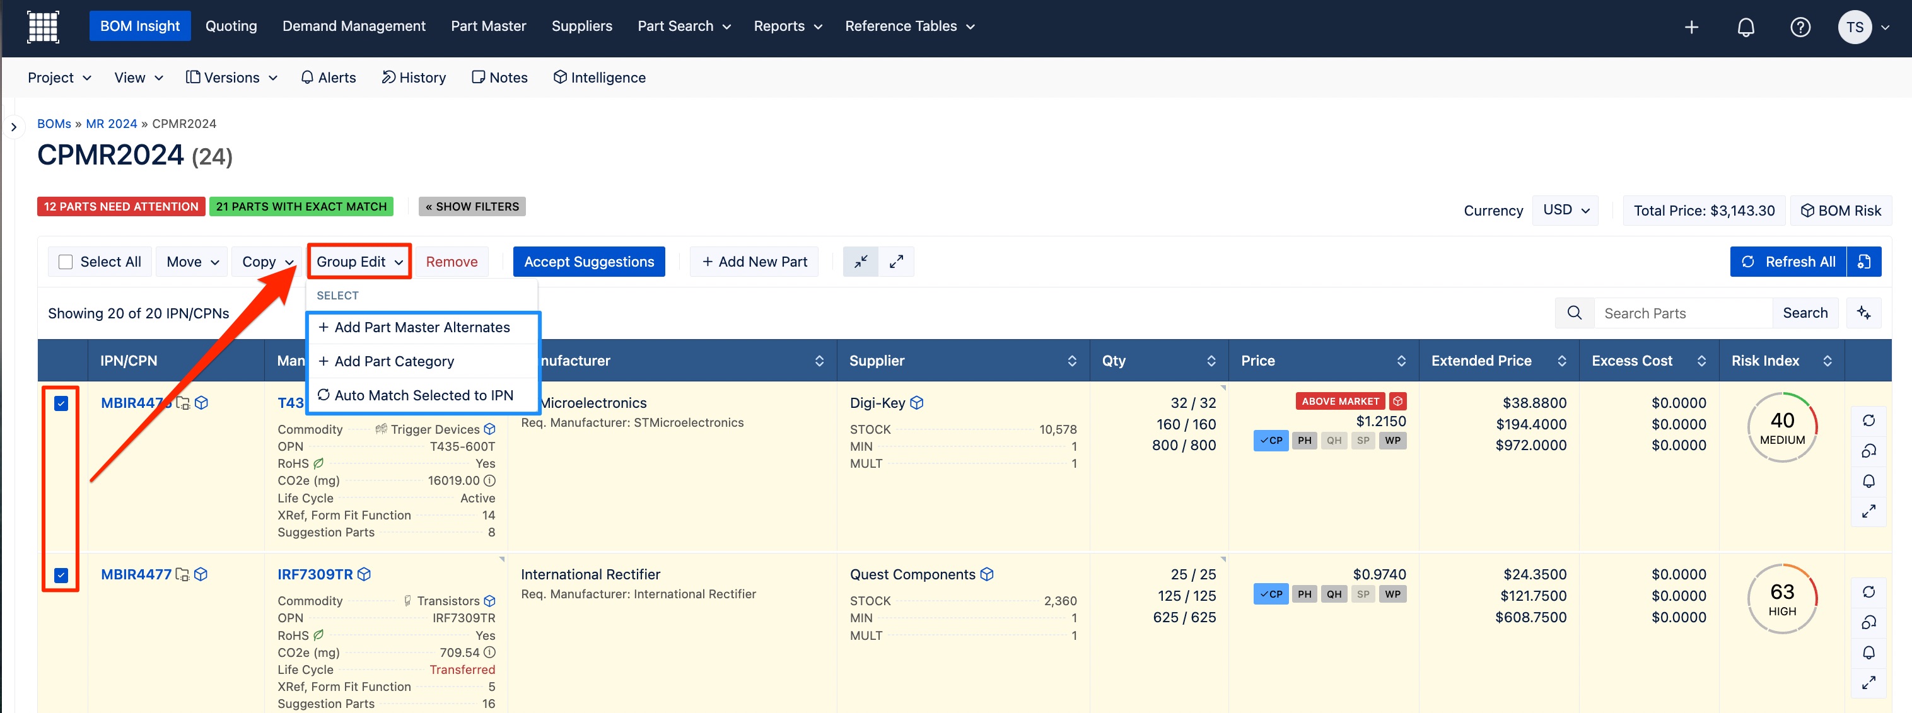The height and width of the screenshot is (713, 1912).
Task: Open notifications bell in top bar
Action: point(1746,28)
